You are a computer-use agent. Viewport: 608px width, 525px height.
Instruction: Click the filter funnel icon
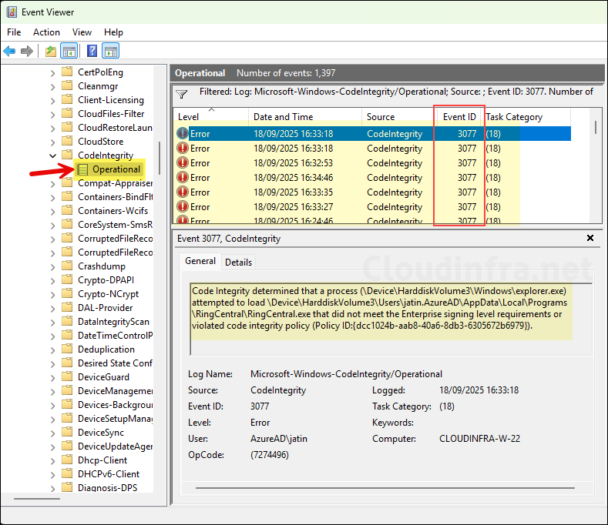coord(182,94)
